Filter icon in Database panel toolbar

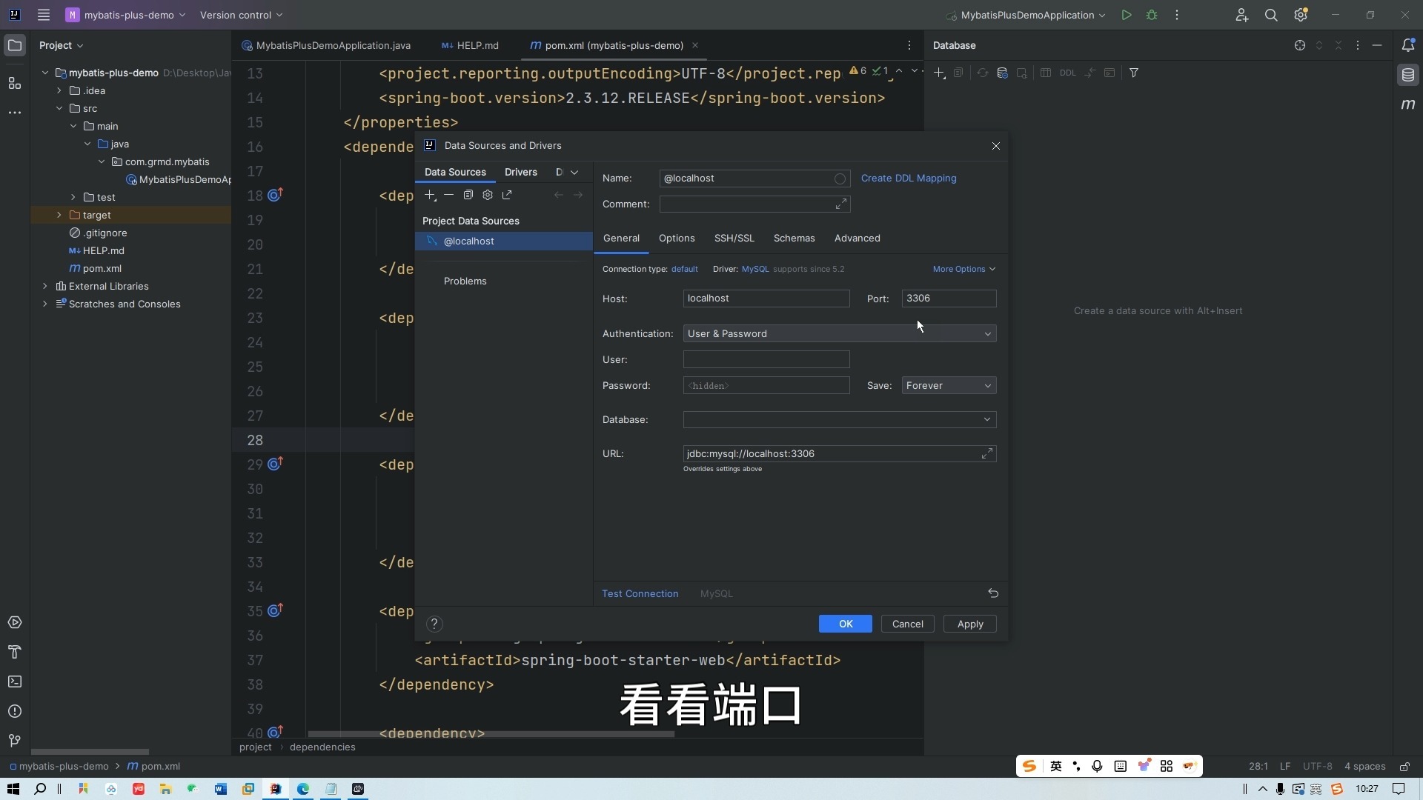point(1134,73)
